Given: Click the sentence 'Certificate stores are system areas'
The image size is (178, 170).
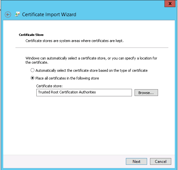Looking at the screenshot, I should click(x=74, y=41).
